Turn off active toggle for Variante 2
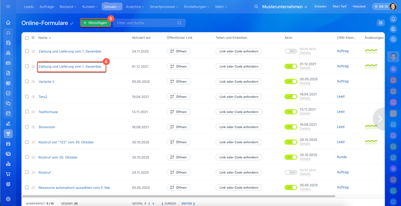The width and height of the screenshot is (401, 206). [291, 81]
